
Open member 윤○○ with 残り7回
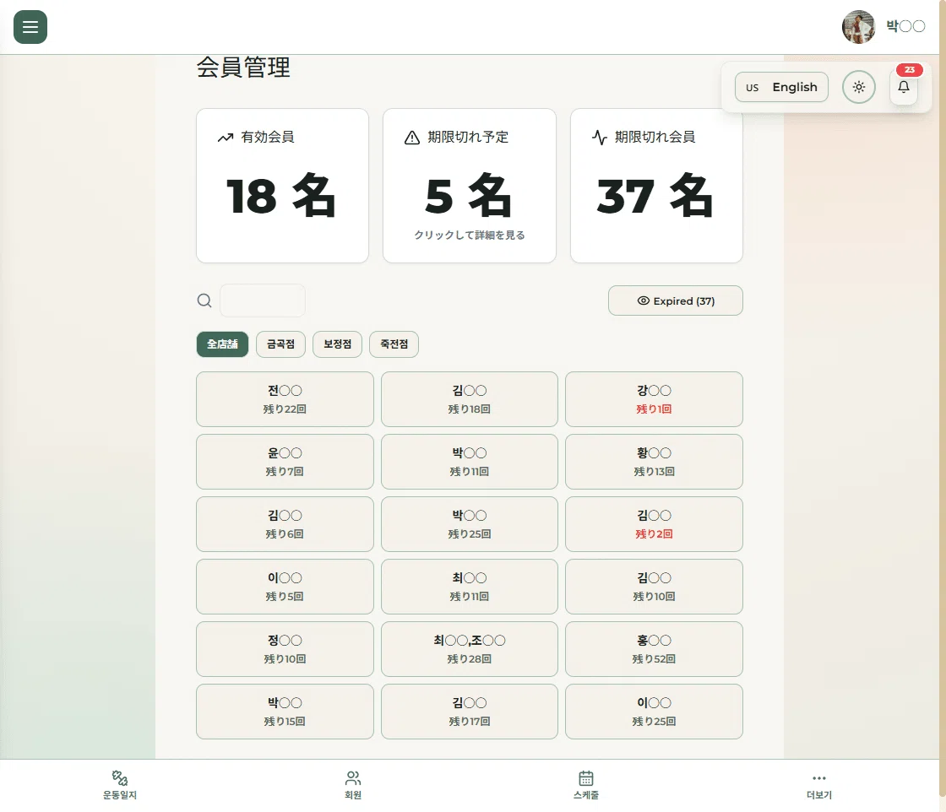click(285, 462)
